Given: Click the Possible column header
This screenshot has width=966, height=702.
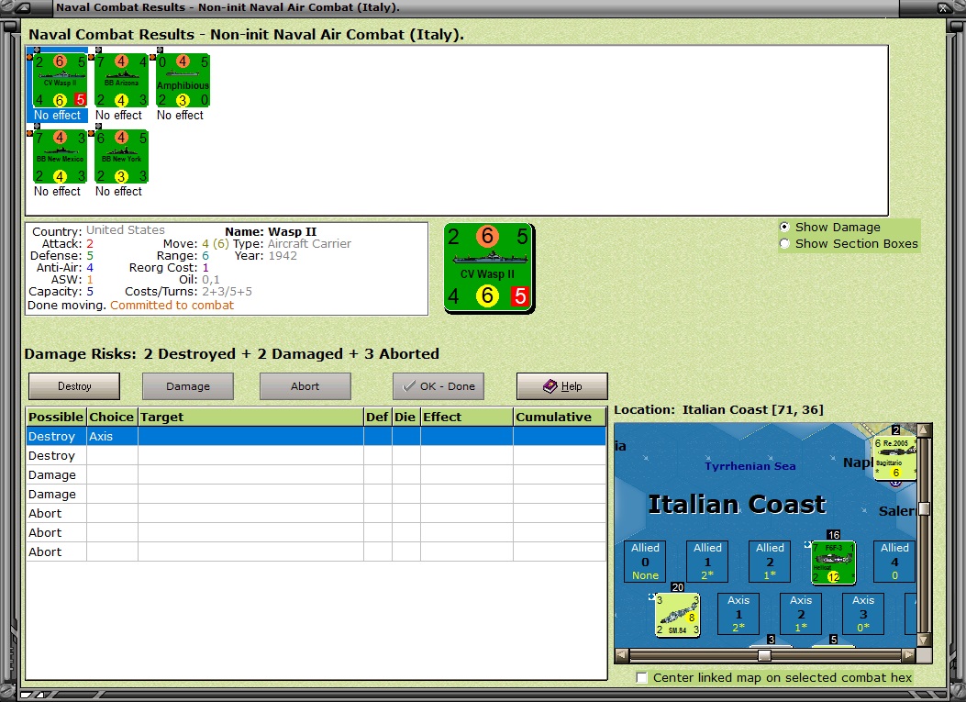Looking at the screenshot, I should tap(56, 418).
